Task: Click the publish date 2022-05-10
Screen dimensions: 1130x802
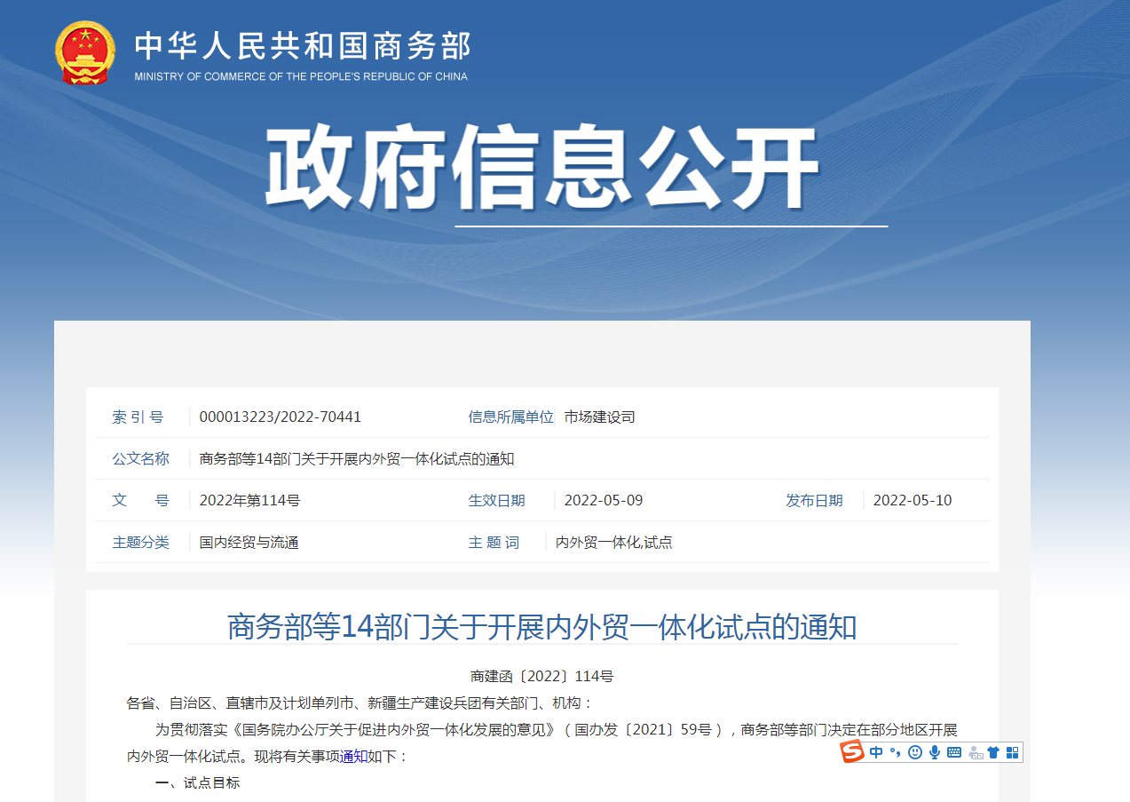Action: click(912, 500)
